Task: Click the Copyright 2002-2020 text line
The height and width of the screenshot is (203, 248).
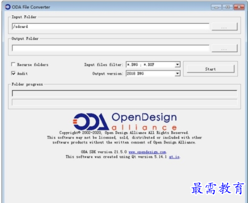Action: click(x=124, y=133)
